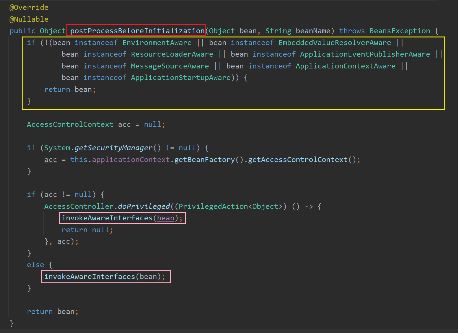The image size is (458, 333).
Task: Click the MessageSourceAware type name
Action: point(170,66)
